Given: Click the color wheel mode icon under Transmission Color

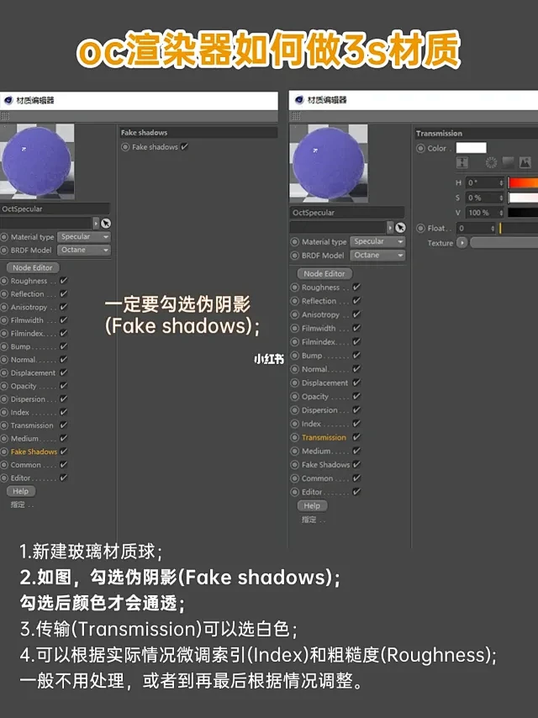Looking at the screenshot, I should pos(491,162).
